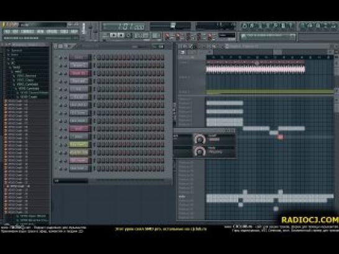Open channel group filter dropdown below step sequencer

click(x=70, y=181)
